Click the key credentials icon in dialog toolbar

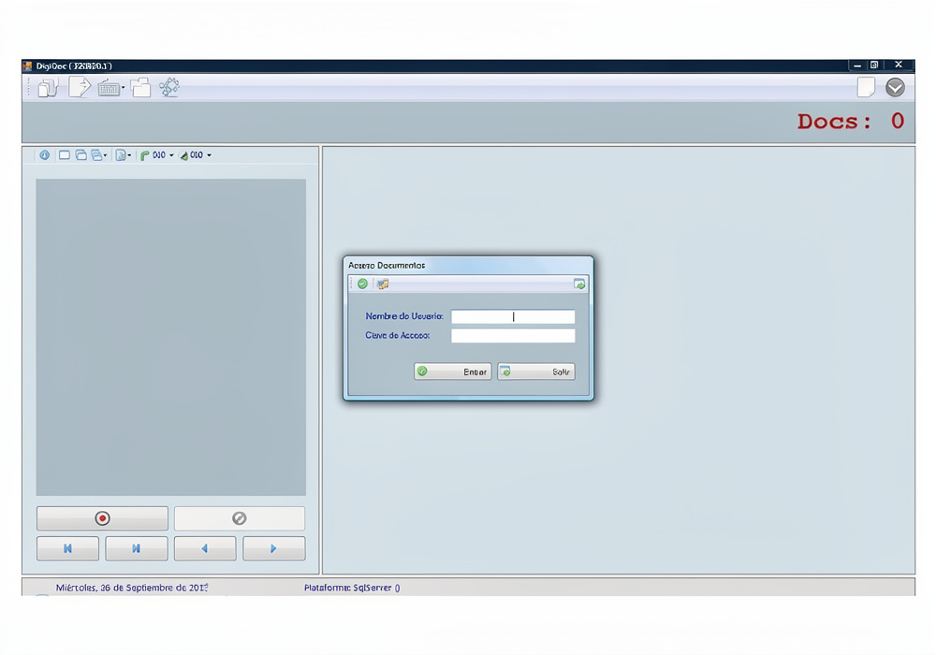pyautogui.click(x=383, y=284)
